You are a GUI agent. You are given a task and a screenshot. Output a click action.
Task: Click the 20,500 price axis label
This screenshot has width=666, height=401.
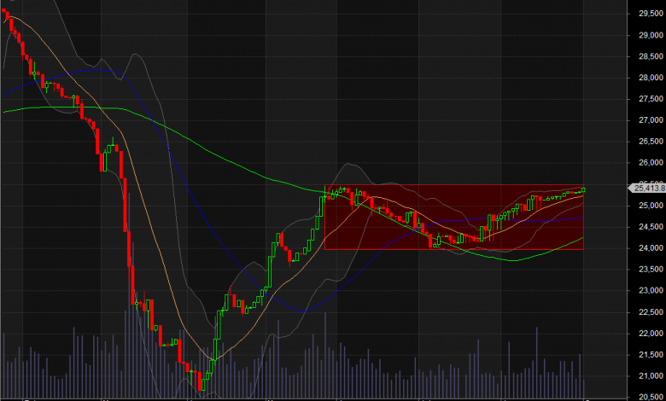[650, 396]
